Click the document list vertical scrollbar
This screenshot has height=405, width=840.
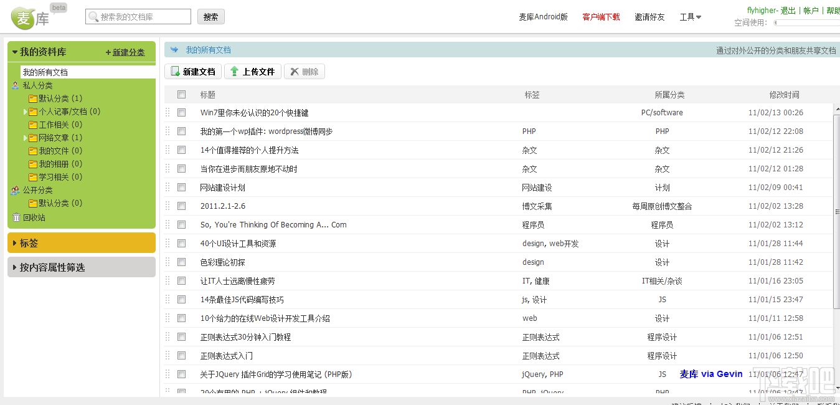tap(836, 212)
